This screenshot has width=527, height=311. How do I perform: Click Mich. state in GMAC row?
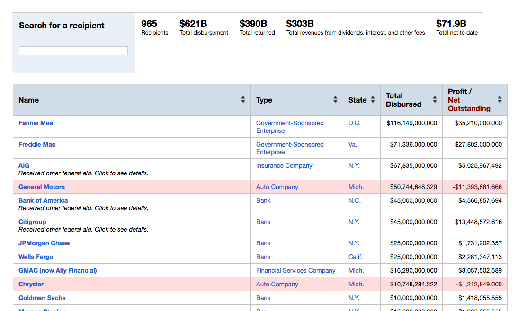[356, 270]
